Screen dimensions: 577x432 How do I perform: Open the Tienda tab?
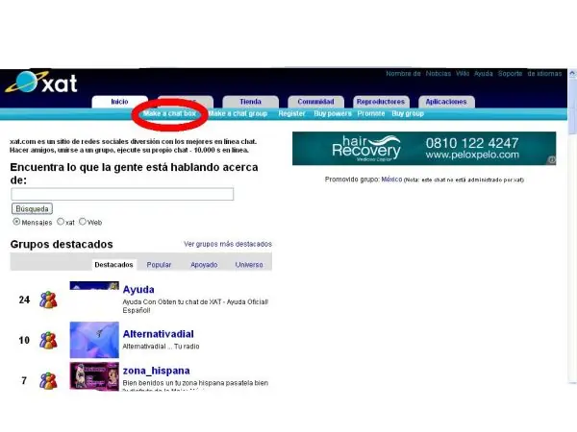pos(251,102)
